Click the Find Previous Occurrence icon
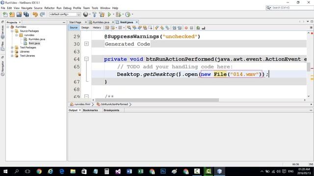 pyautogui.click(x=134, y=28)
